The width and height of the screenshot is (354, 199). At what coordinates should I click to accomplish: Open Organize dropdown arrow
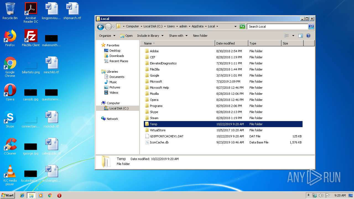(x=114, y=36)
